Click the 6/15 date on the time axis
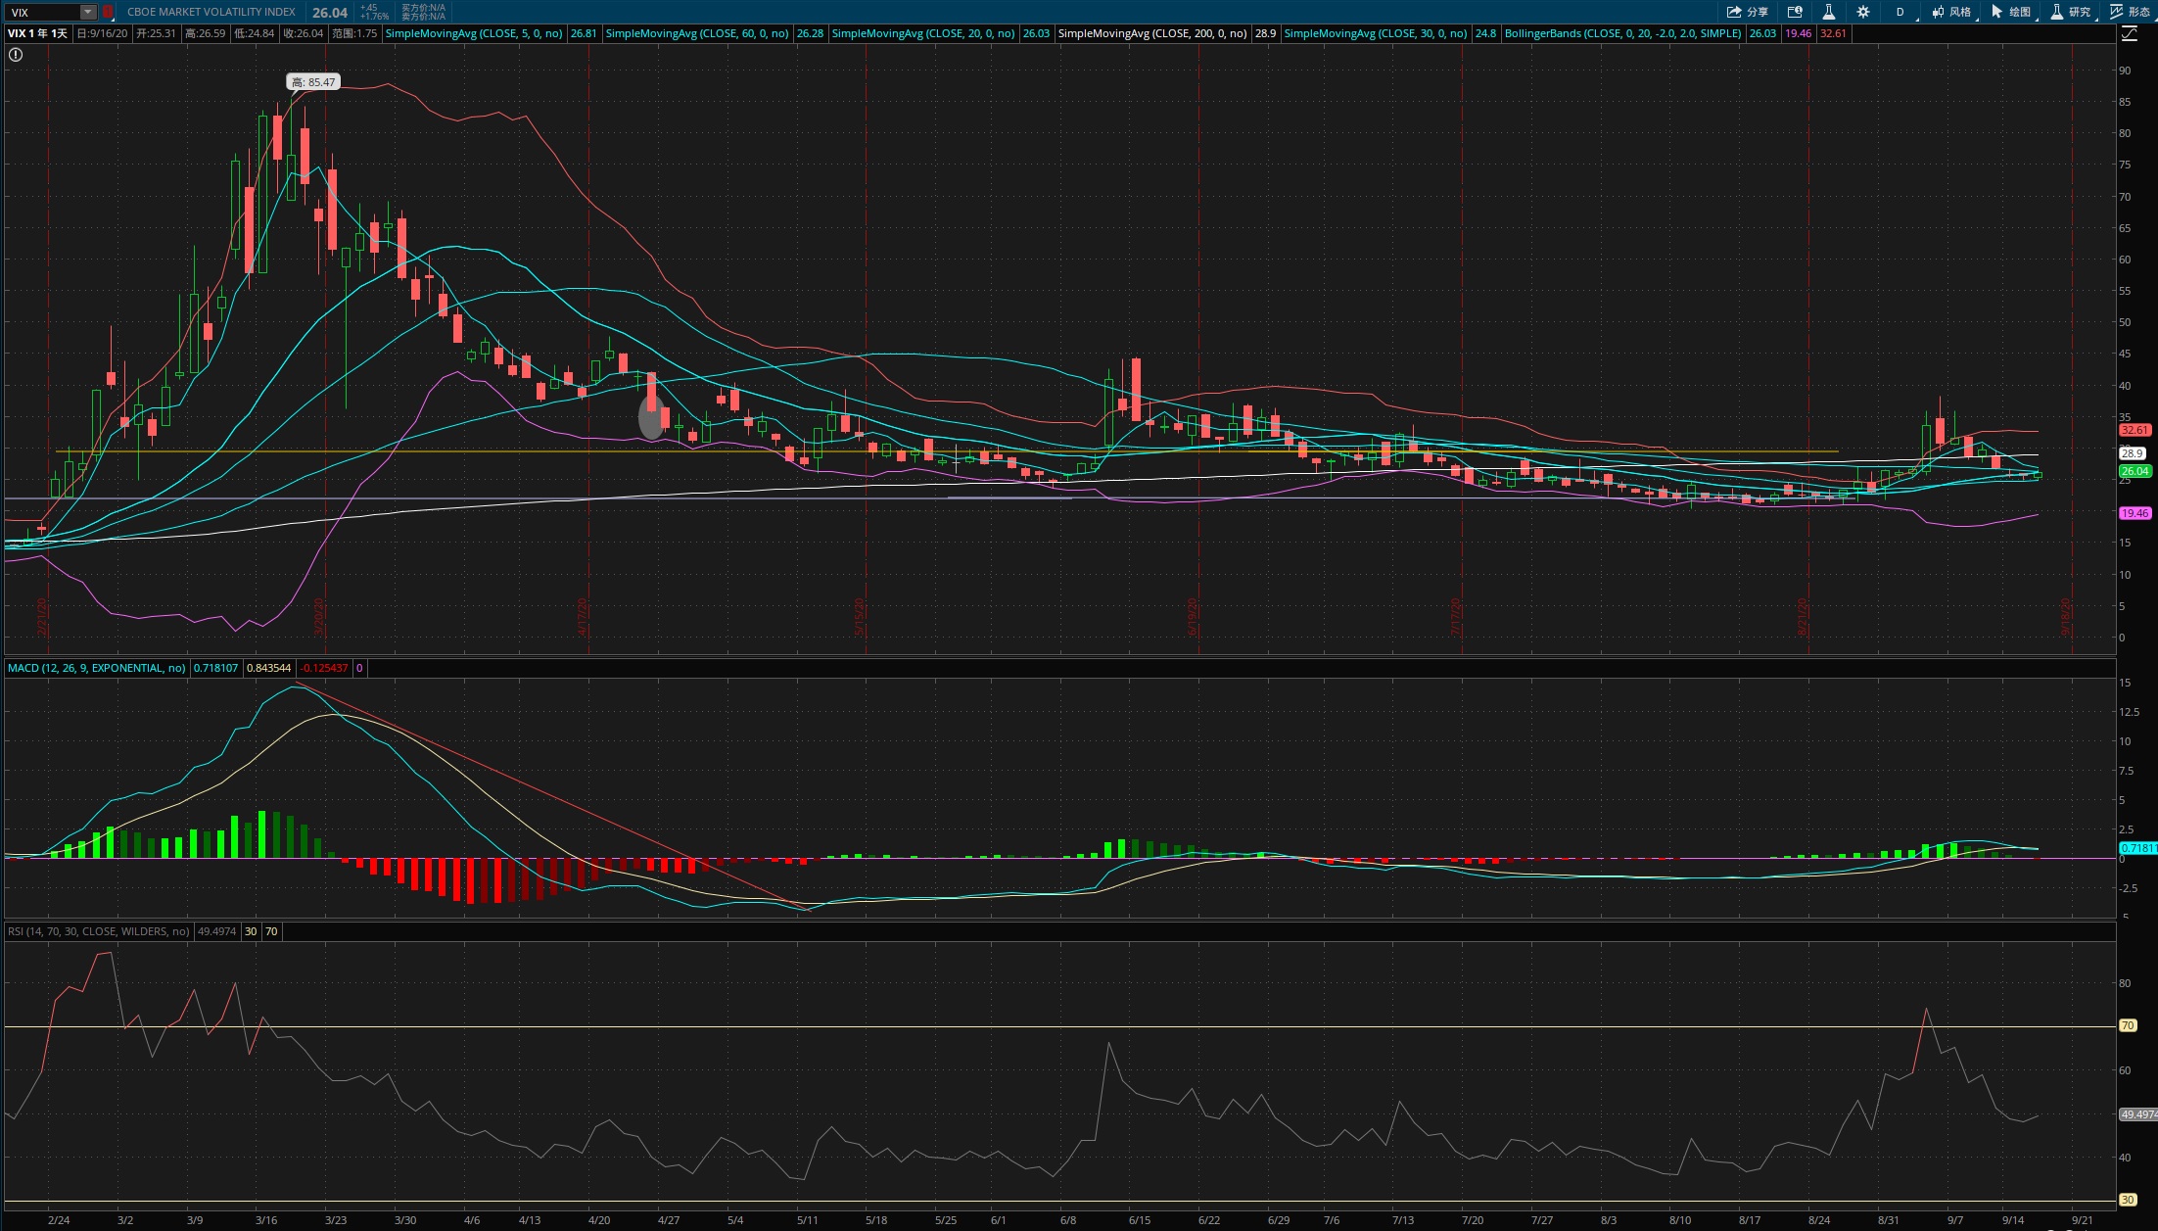Viewport: 2158px width, 1231px height. click(x=1139, y=1220)
